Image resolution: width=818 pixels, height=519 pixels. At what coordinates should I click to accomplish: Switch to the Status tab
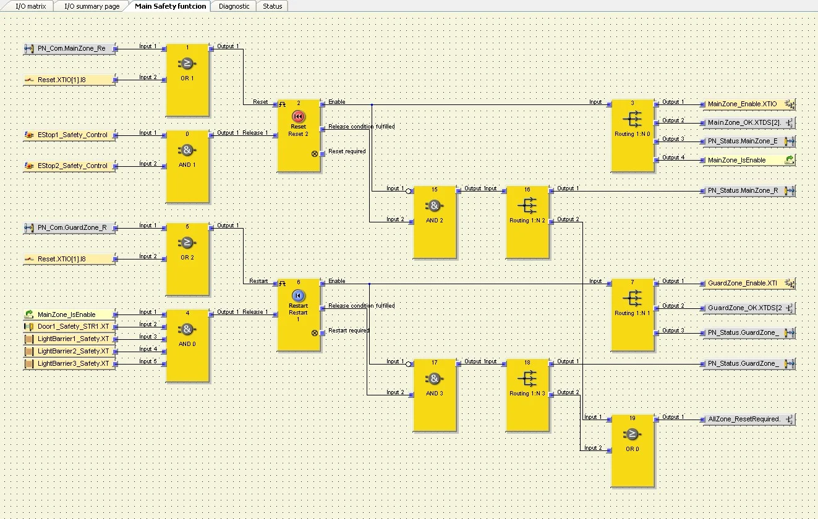[272, 6]
